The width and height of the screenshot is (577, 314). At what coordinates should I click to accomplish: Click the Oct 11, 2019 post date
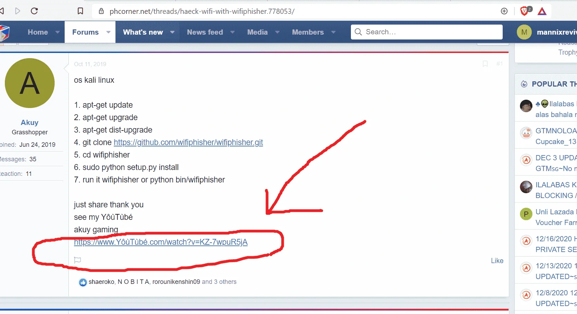coord(90,64)
